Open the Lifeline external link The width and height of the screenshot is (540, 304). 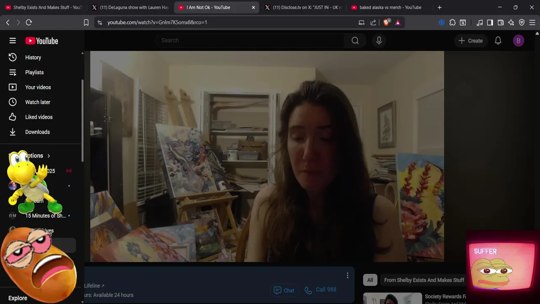tap(94, 286)
